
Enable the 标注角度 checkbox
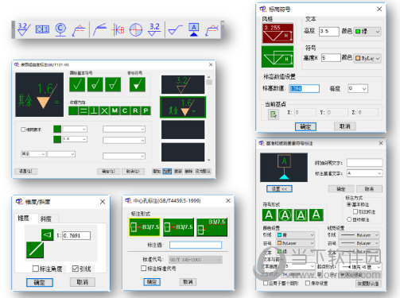36,269
